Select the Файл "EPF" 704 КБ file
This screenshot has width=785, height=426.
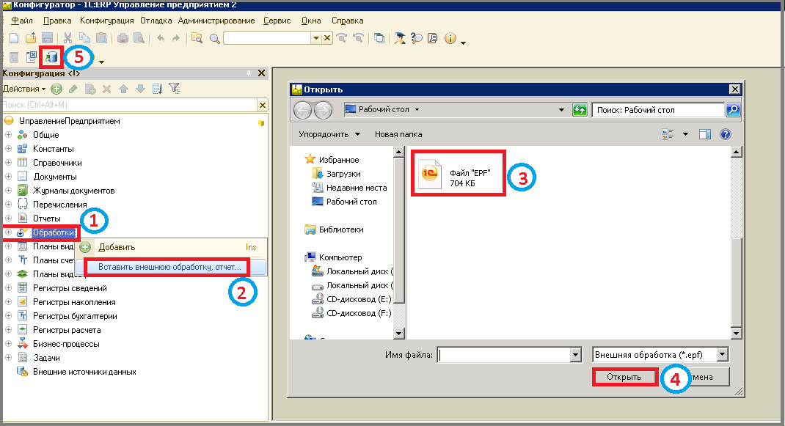click(x=458, y=173)
